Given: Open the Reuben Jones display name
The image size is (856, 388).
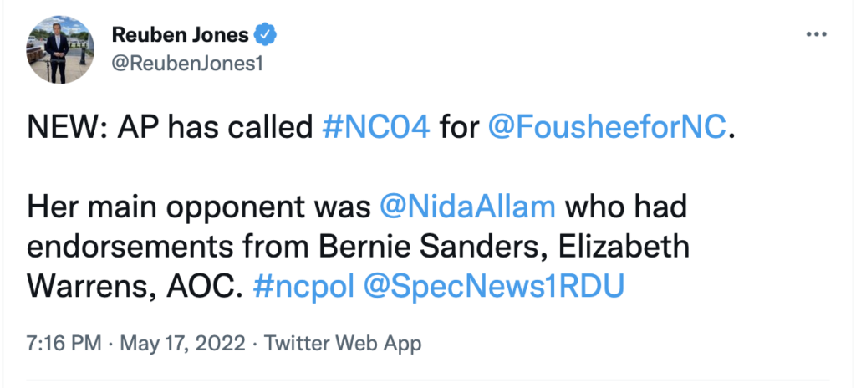Looking at the screenshot, I should click(180, 35).
